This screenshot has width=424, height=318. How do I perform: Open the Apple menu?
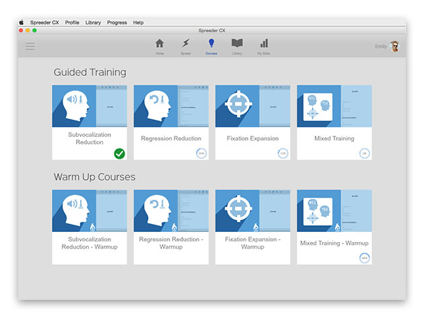pos(22,22)
